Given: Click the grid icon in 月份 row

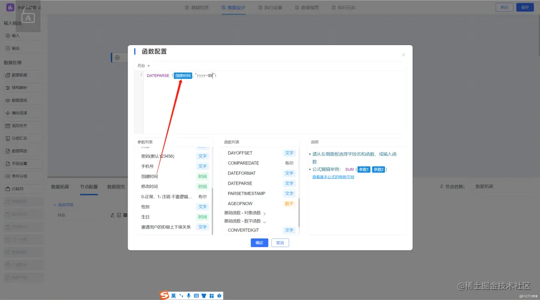Looking at the screenshot, I should coord(125,215).
